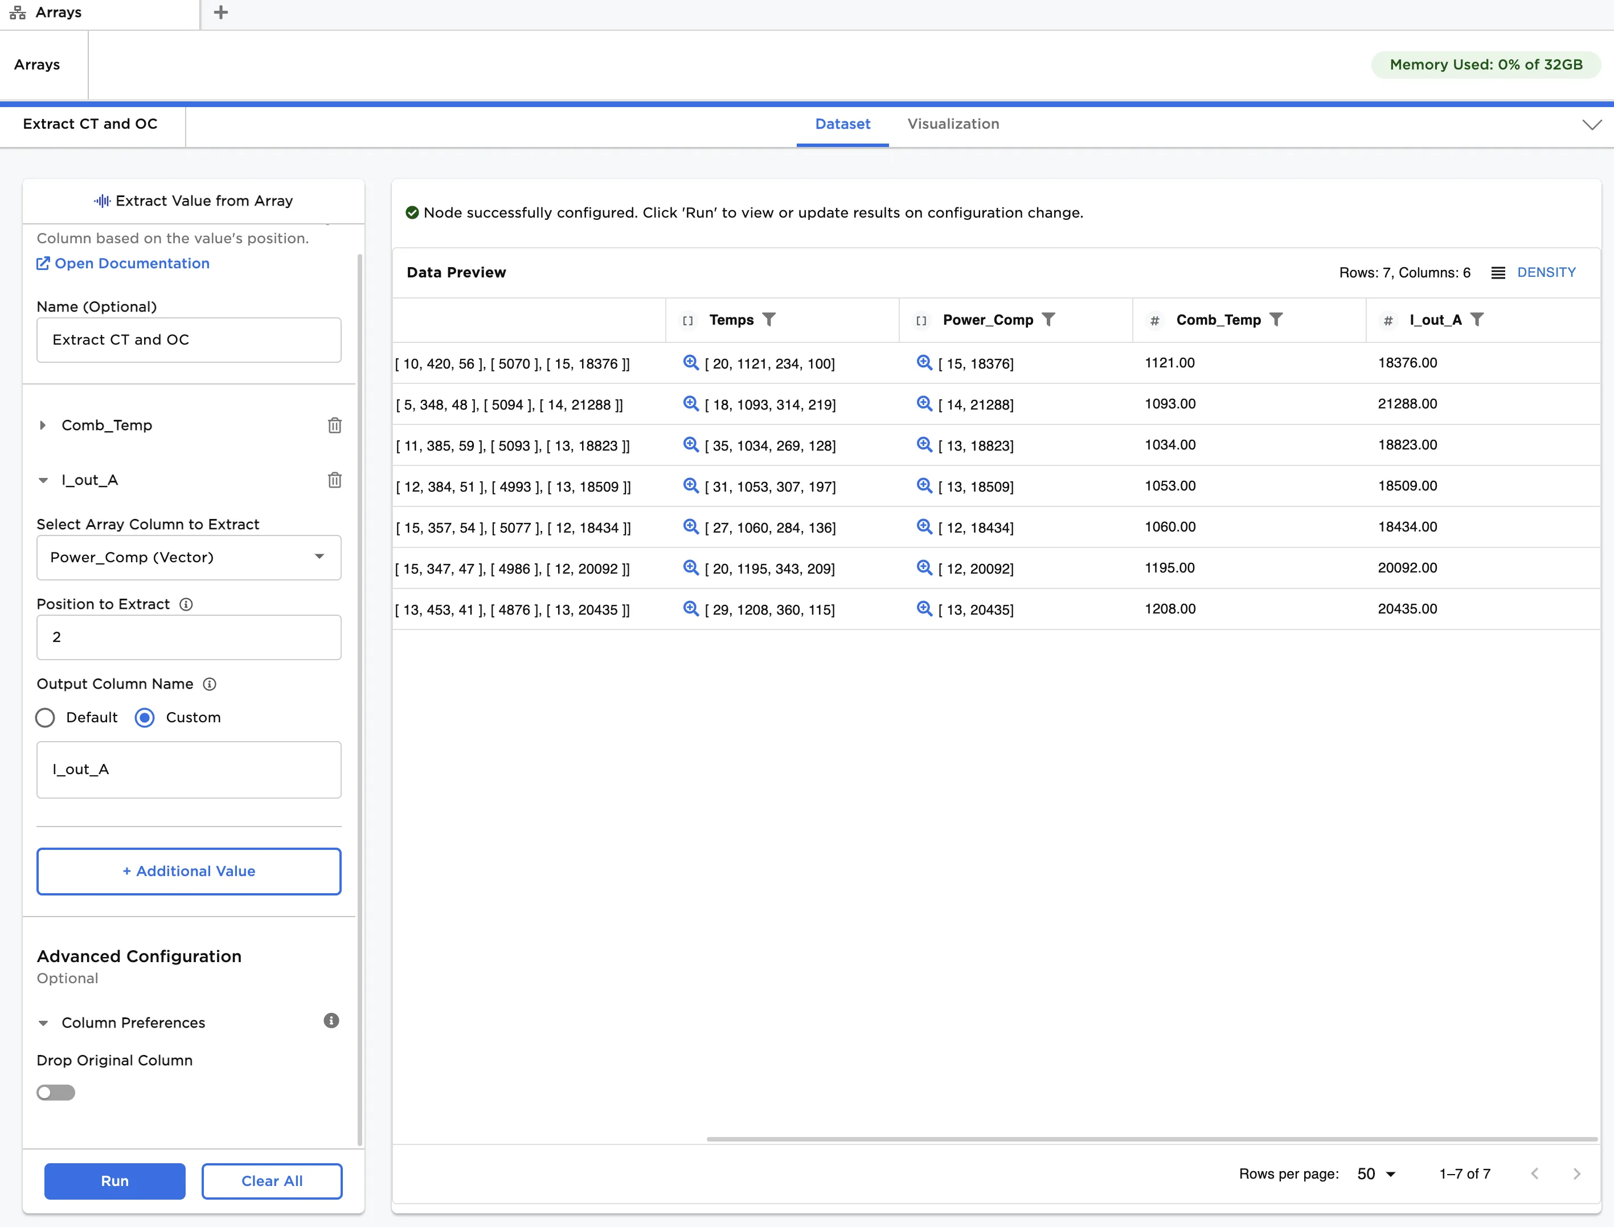Expand the Comb_Temp section
Screen dimensions: 1614x1227
point(43,425)
